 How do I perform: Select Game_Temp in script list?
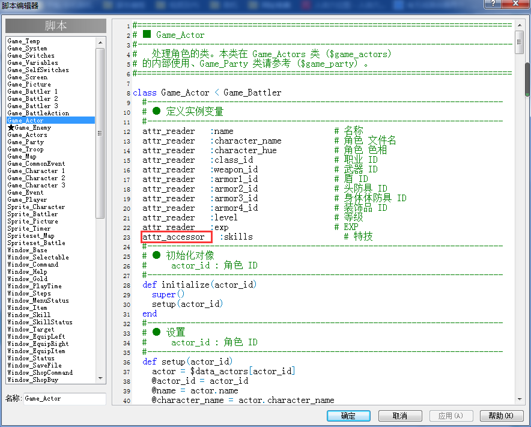[x=23, y=41]
